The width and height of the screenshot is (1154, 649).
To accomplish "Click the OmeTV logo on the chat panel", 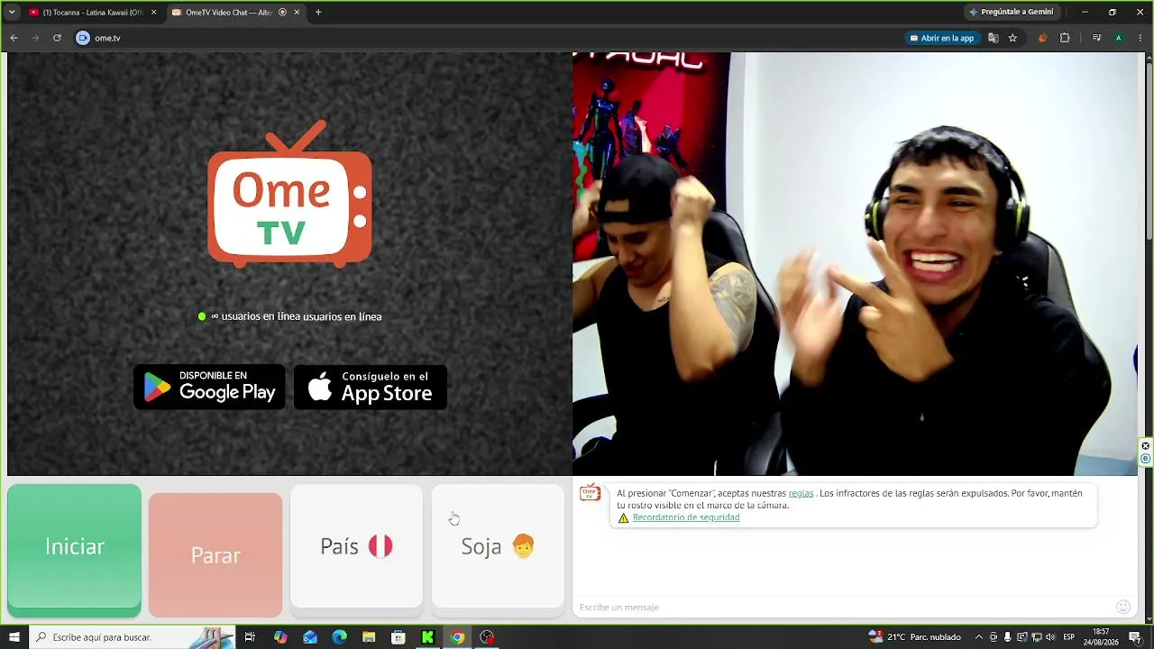I will (289, 194).
